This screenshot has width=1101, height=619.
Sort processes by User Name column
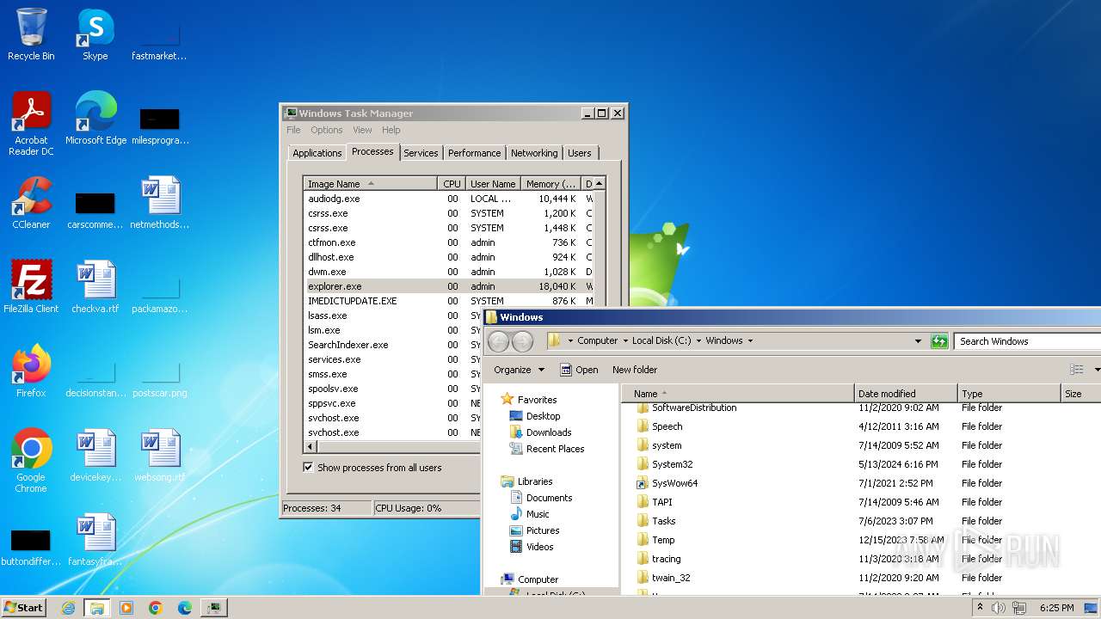tap(493, 183)
